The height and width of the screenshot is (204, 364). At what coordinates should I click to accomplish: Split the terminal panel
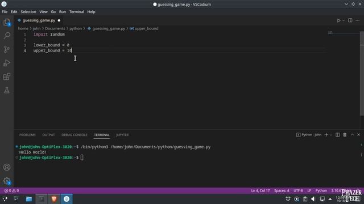click(x=337, y=135)
